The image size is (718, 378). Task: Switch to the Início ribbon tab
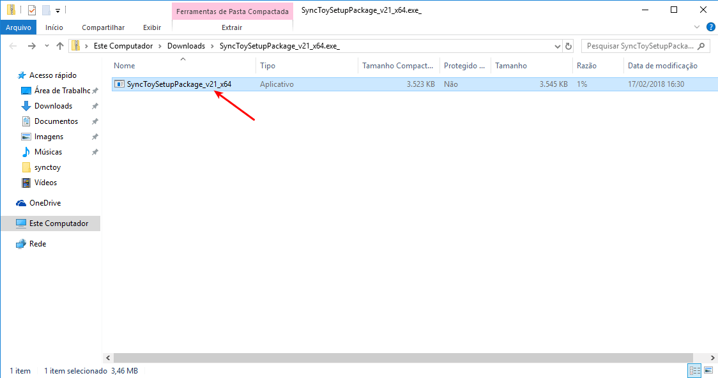pos(54,27)
